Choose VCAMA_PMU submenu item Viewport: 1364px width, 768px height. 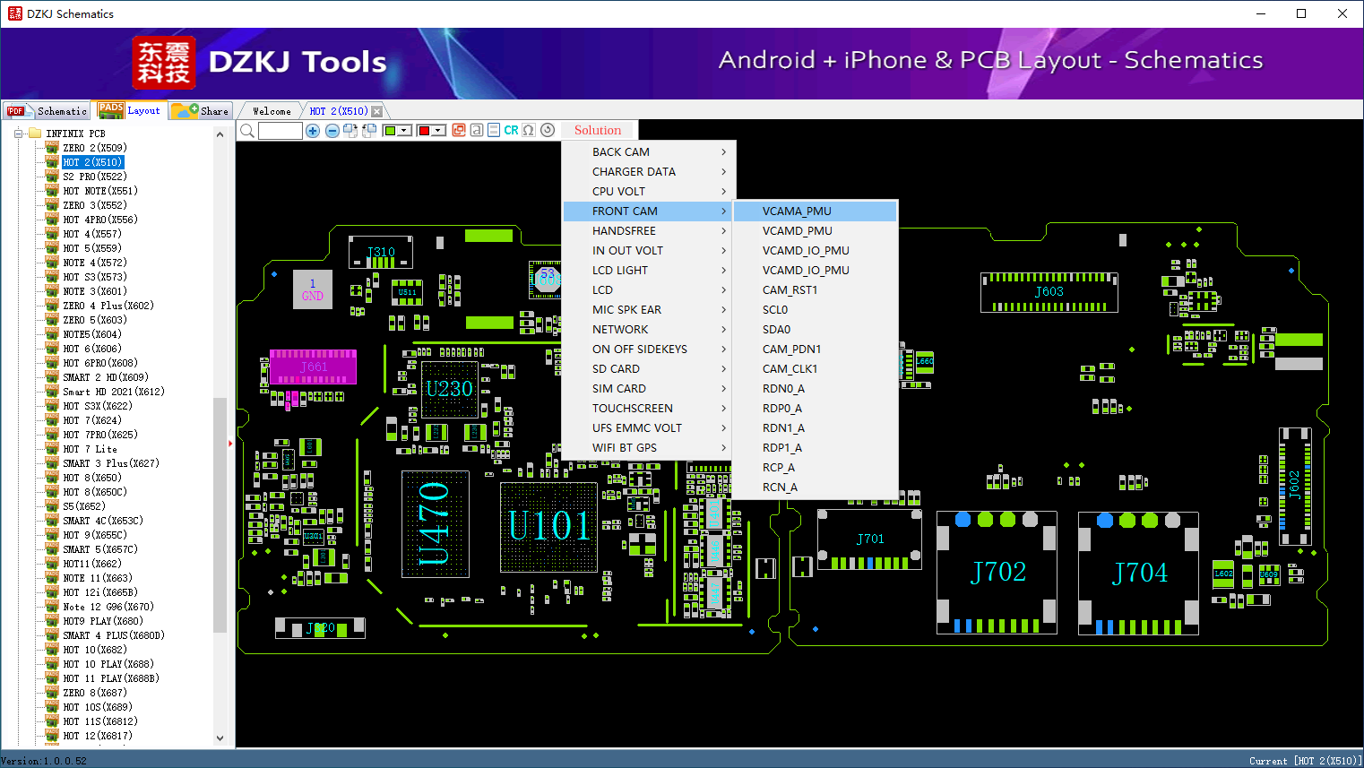[815, 211]
